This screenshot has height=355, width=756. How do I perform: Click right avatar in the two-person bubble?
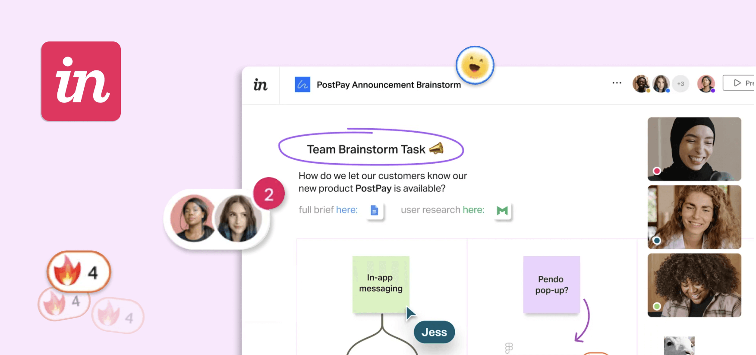(x=239, y=219)
